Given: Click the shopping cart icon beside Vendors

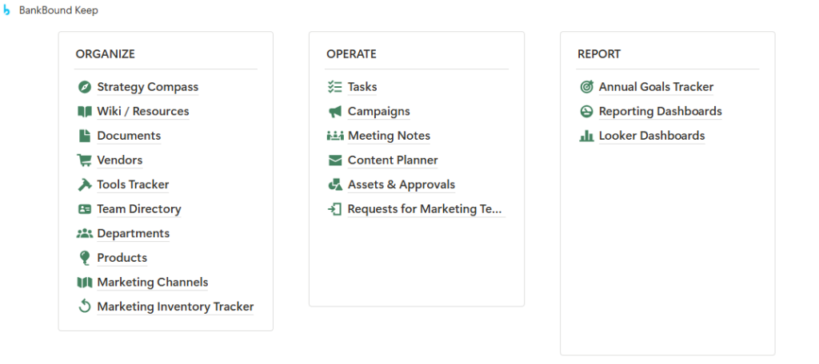Looking at the screenshot, I should pyautogui.click(x=85, y=160).
